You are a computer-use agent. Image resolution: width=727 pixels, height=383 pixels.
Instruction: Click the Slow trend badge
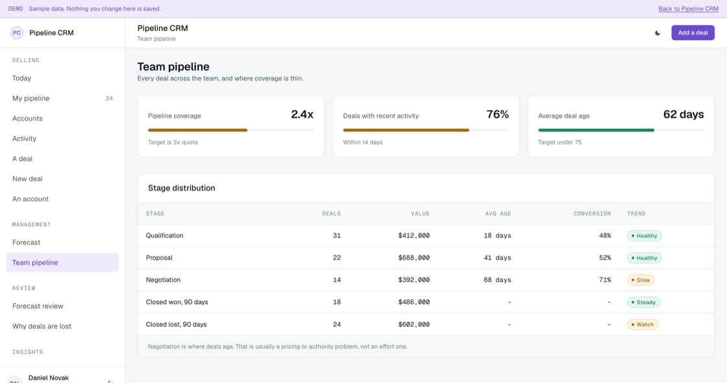(640, 280)
